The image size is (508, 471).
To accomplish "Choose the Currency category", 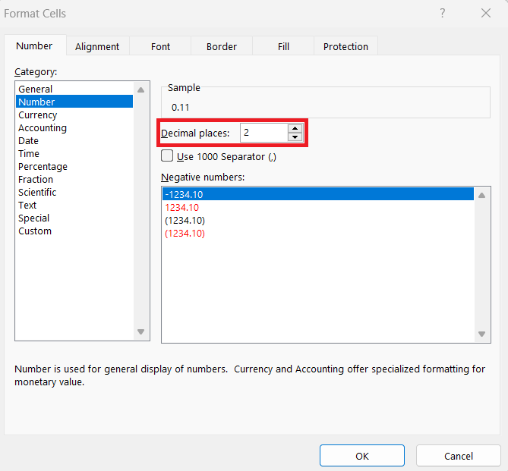I will [74, 115].
